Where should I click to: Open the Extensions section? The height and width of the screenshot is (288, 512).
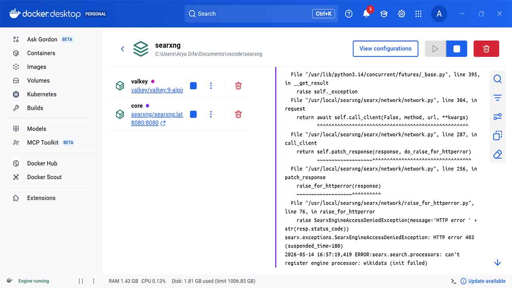pos(41,198)
